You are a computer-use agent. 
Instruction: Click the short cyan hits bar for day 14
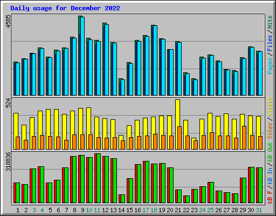click(123, 87)
